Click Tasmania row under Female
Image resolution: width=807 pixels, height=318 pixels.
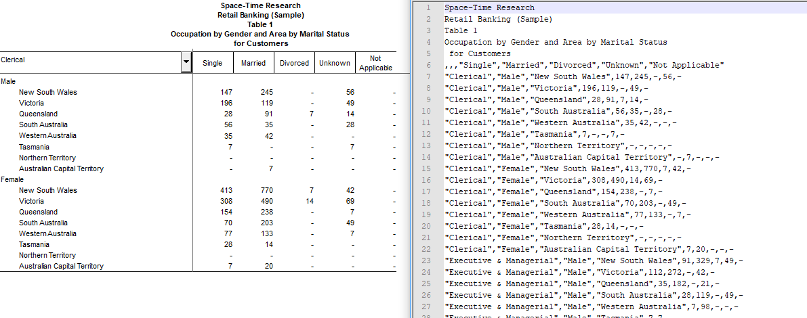pyautogui.click(x=34, y=245)
